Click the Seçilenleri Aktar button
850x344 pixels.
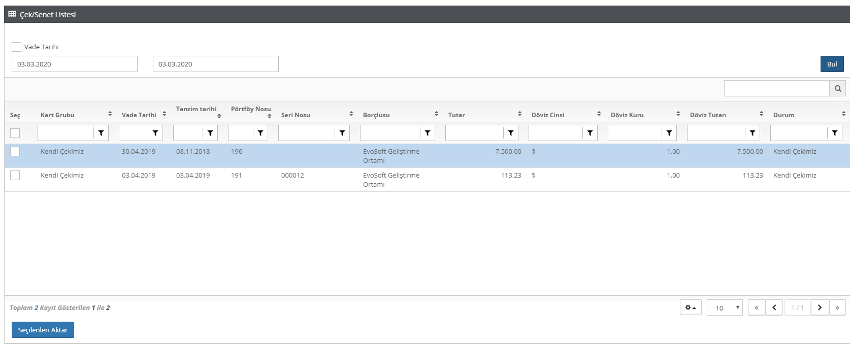tap(43, 330)
